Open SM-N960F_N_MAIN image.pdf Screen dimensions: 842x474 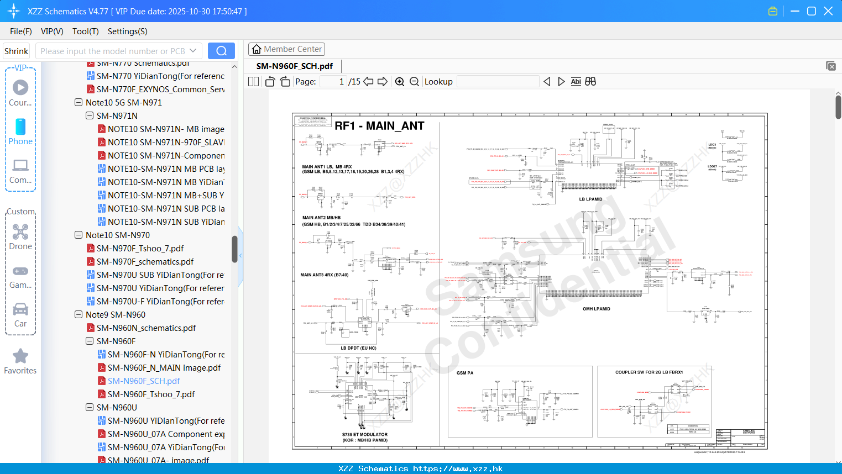164,367
